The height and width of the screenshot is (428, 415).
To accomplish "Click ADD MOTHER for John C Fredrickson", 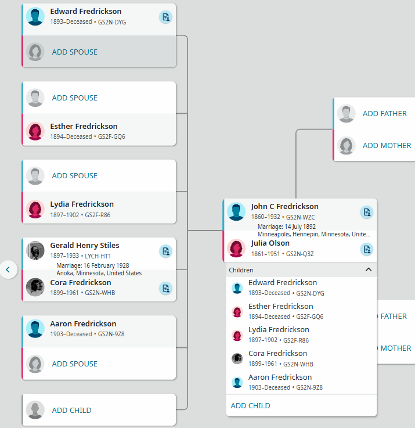I will 387,146.
